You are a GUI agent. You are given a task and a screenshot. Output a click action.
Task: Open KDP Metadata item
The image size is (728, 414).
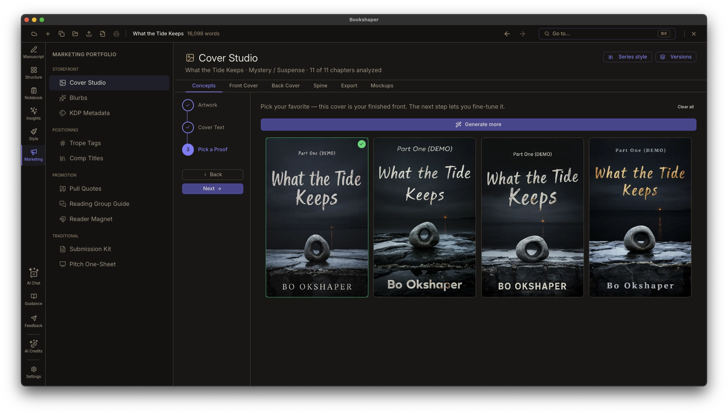(109, 113)
